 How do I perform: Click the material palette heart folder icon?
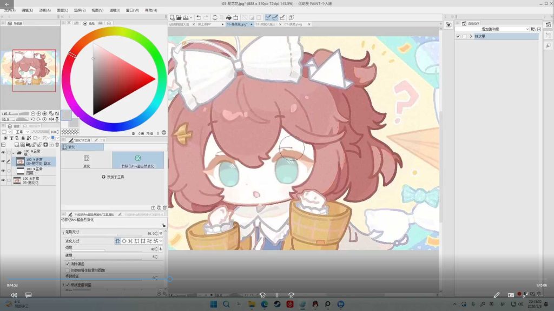tap(449, 25)
